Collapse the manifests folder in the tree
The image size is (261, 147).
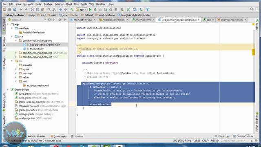point(12,28)
